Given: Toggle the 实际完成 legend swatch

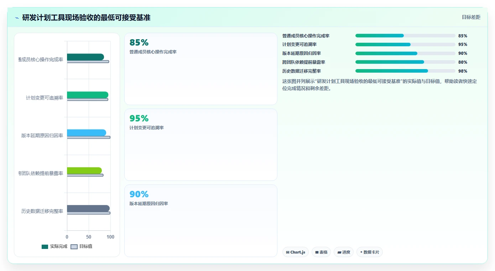Looking at the screenshot, I should [x=45, y=247].
